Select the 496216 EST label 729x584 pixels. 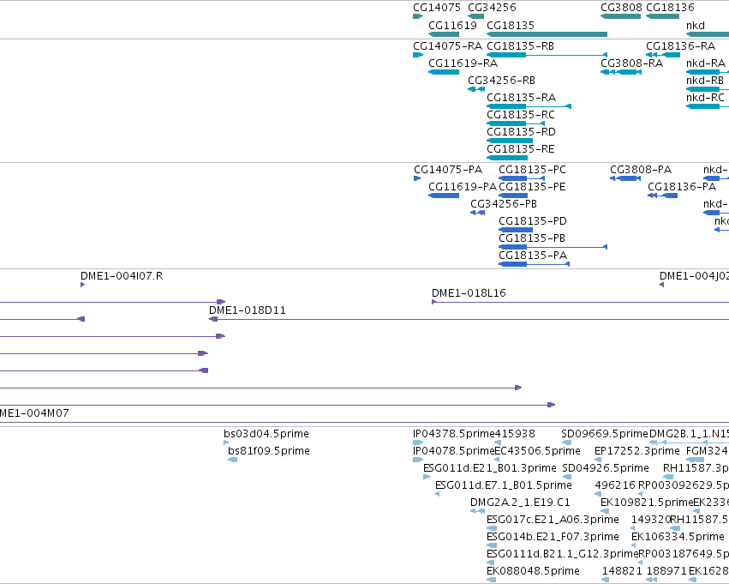pyautogui.click(x=615, y=486)
